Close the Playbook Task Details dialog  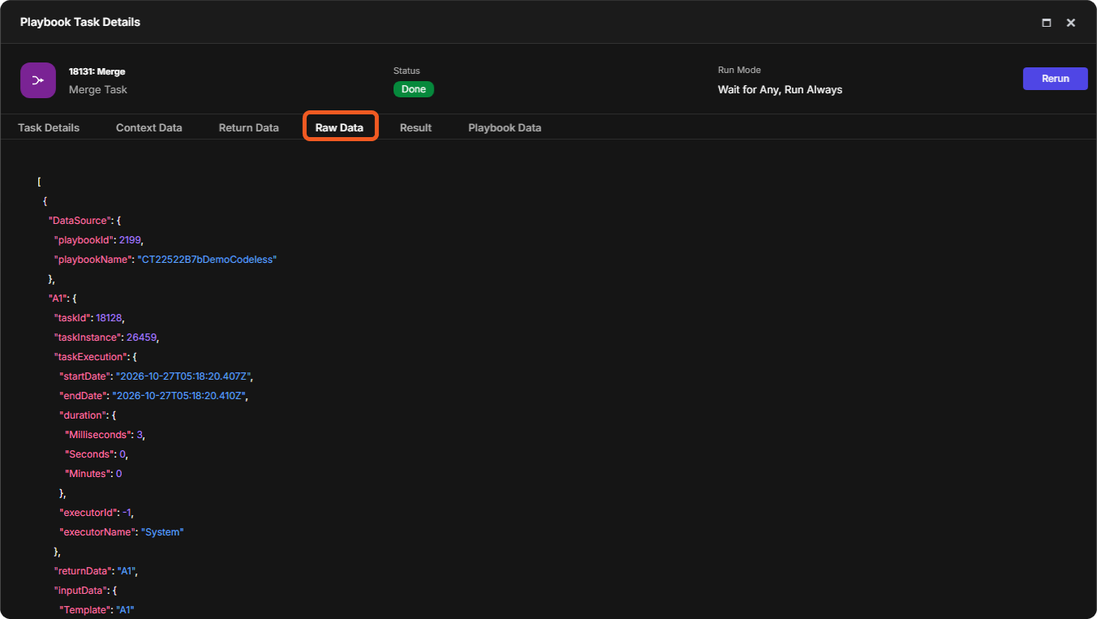pos(1071,23)
